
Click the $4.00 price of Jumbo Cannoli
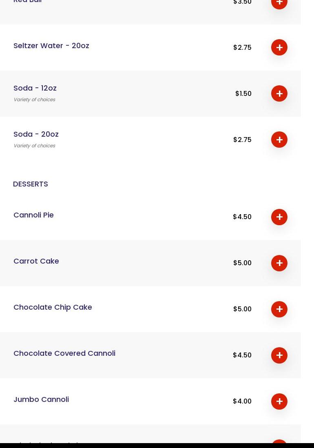coord(242,401)
